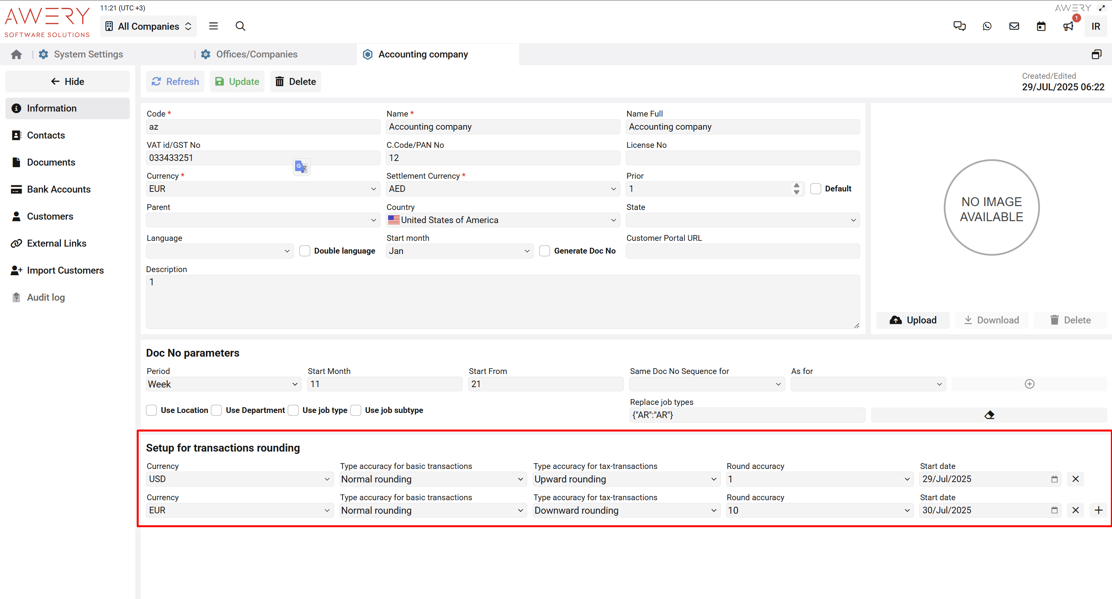Enable Use Department checkbox

pos(216,410)
